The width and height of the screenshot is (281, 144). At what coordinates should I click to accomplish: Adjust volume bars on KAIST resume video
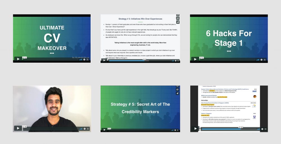[259, 129]
